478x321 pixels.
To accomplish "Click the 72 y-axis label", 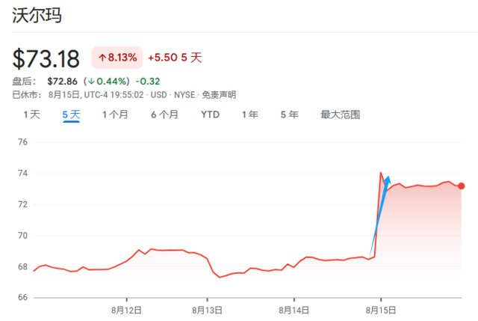I will (22, 204).
